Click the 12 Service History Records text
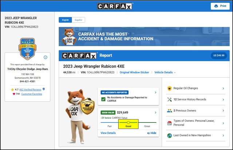Viewport: 233px width, 150px height. [x=190, y=99]
